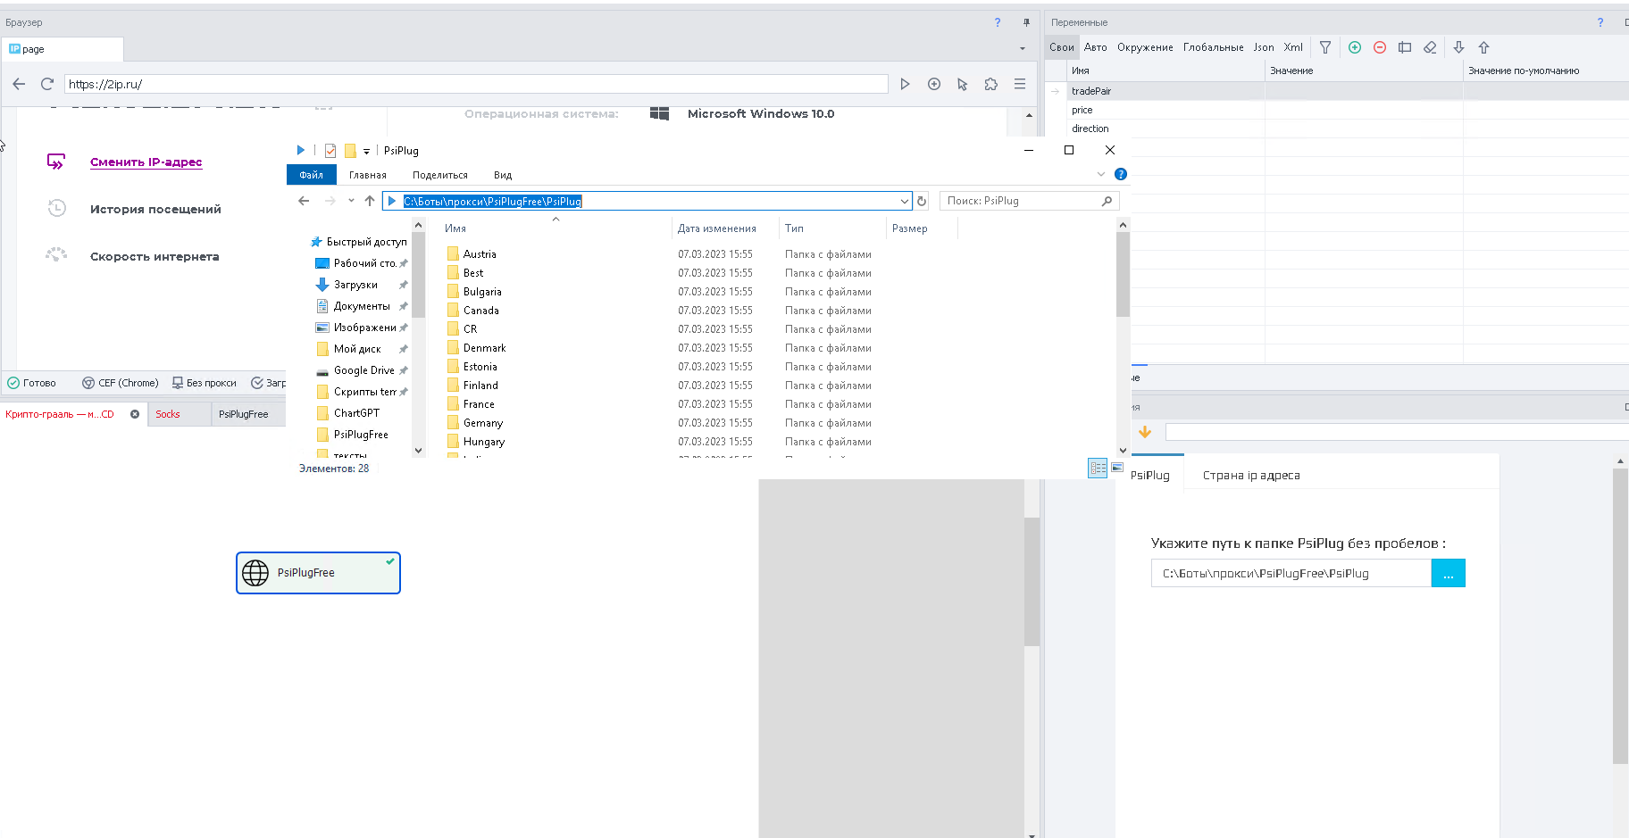This screenshot has width=1629, height=838.
Task: Click the Explorer file list vertical scrollbar
Action: [x=1123, y=275]
